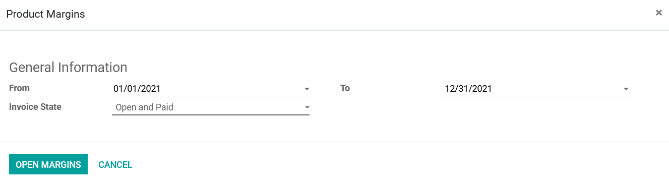This screenshot has height=187, width=669.
Task: Click the From field label
Action: tap(19, 88)
